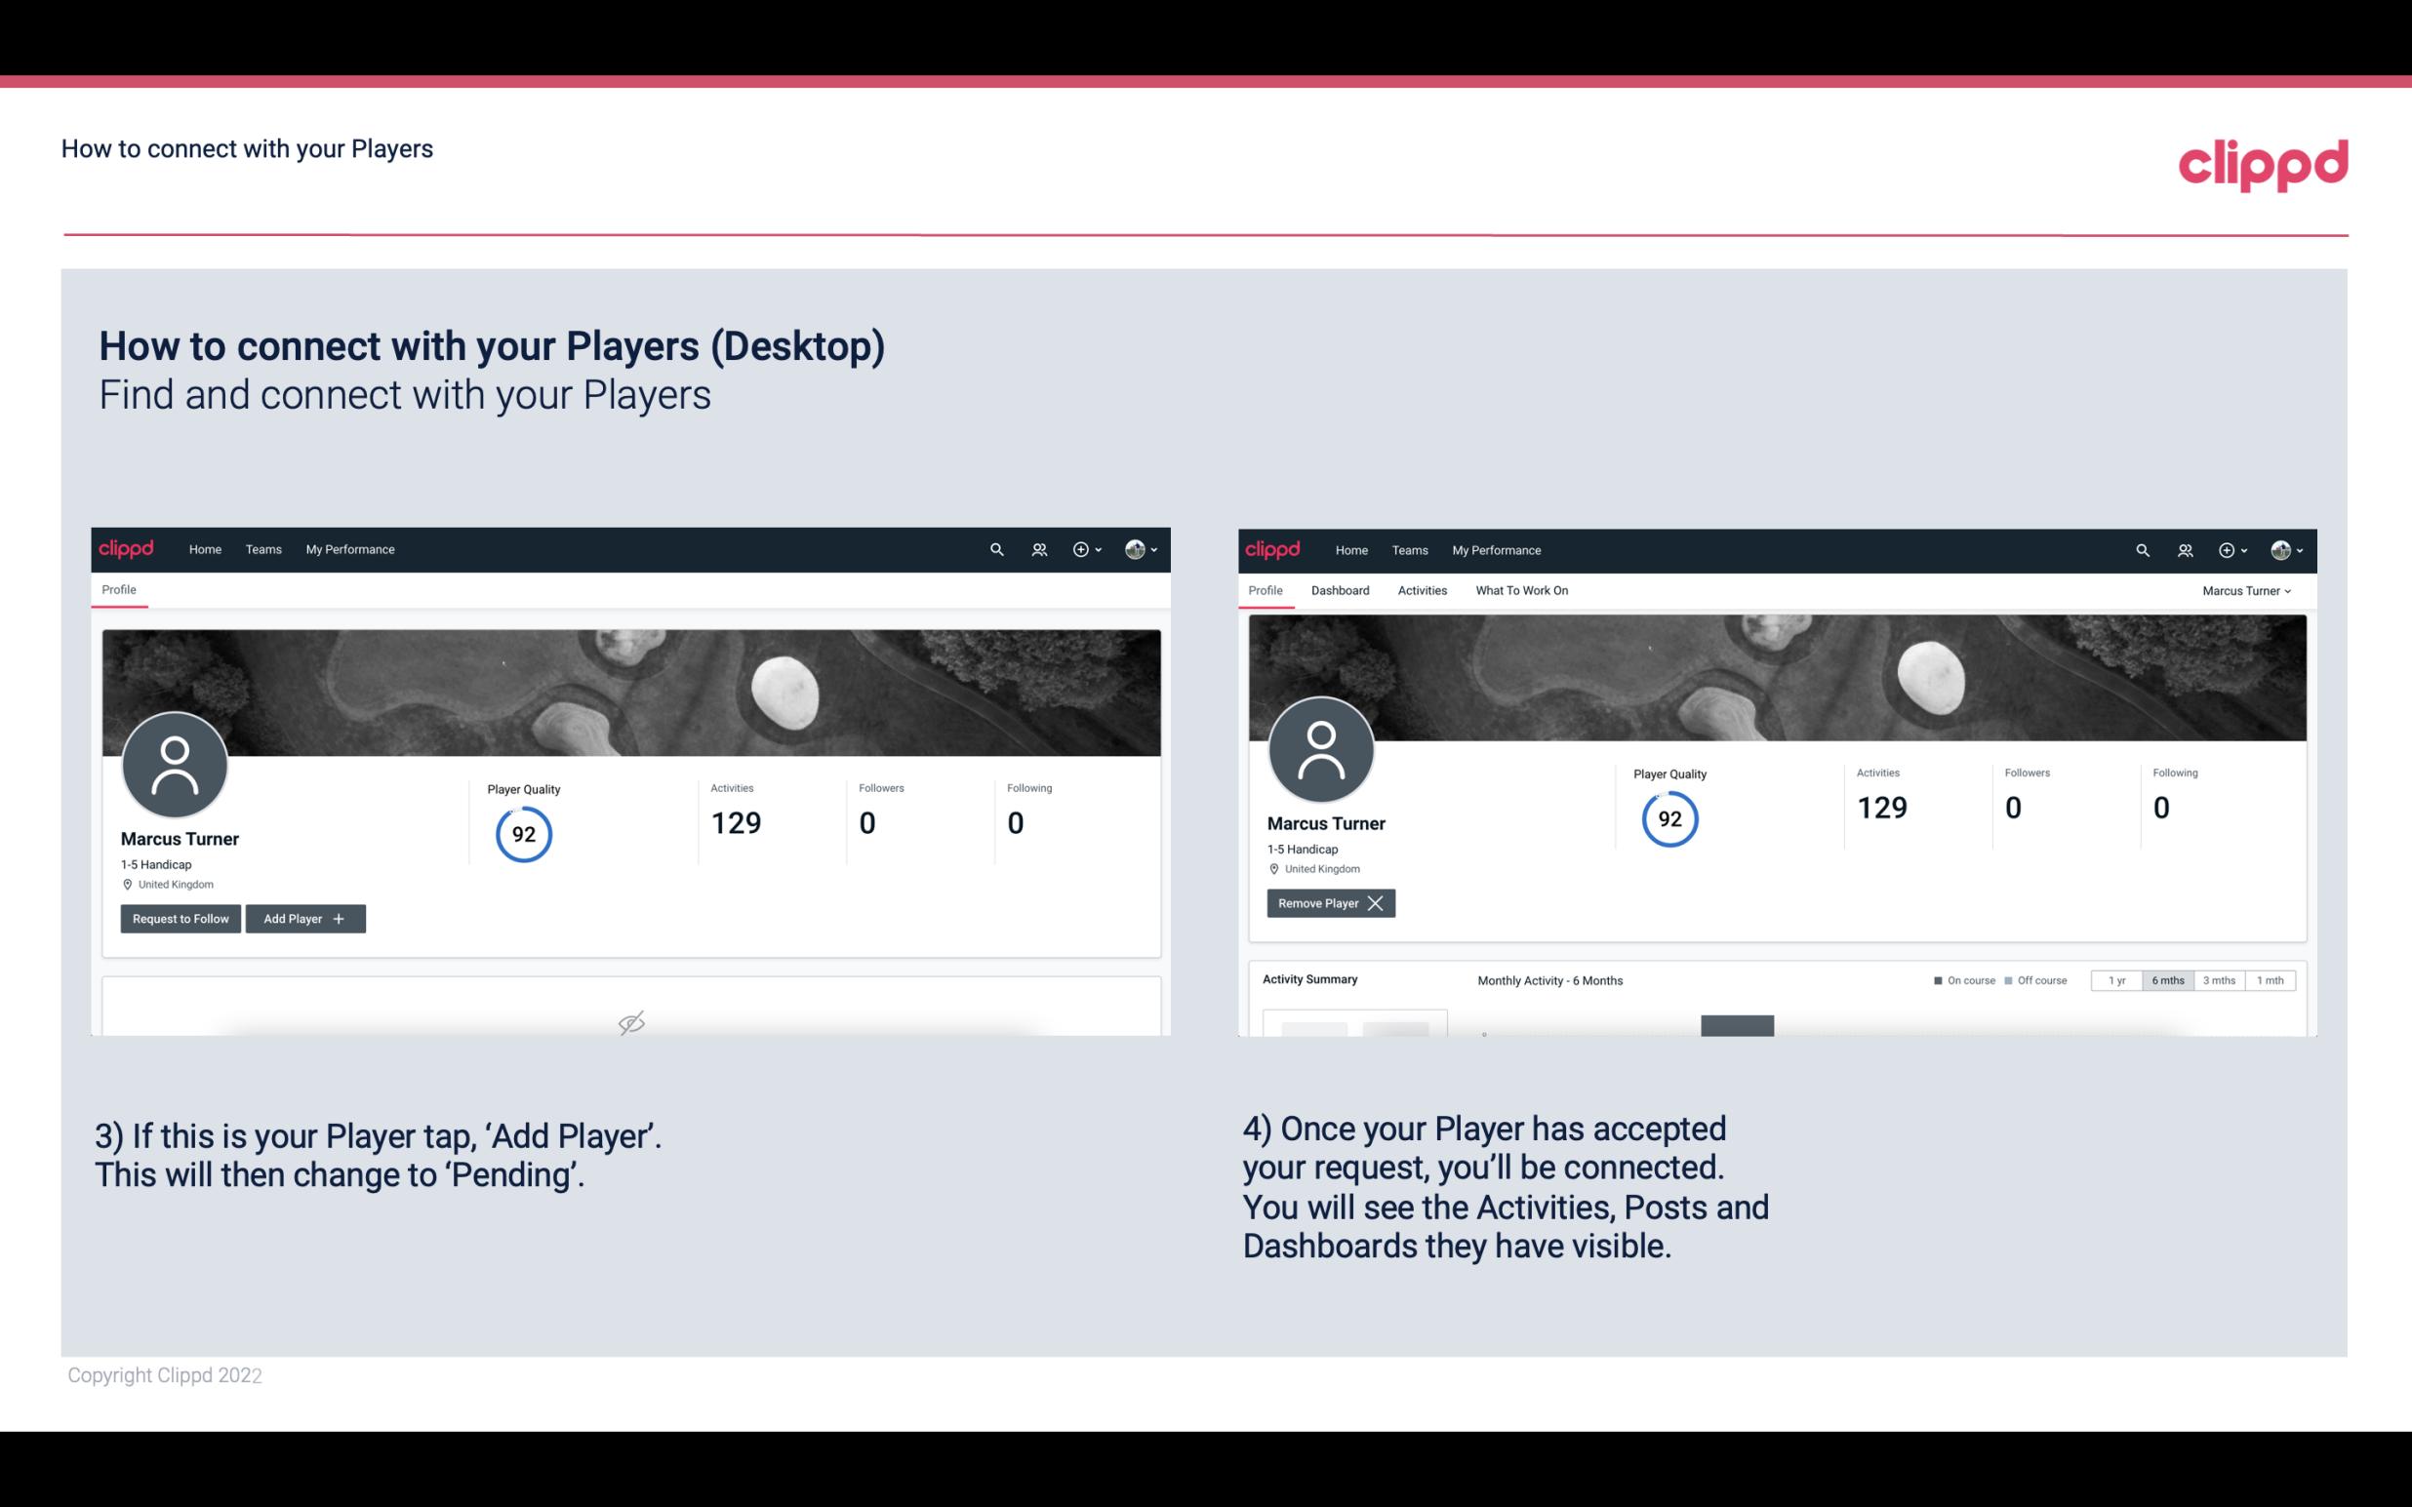This screenshot has width=2412, height=1507.
Task: Select the 'Home' menu item in navbar
Action: (x=203, y=548)
